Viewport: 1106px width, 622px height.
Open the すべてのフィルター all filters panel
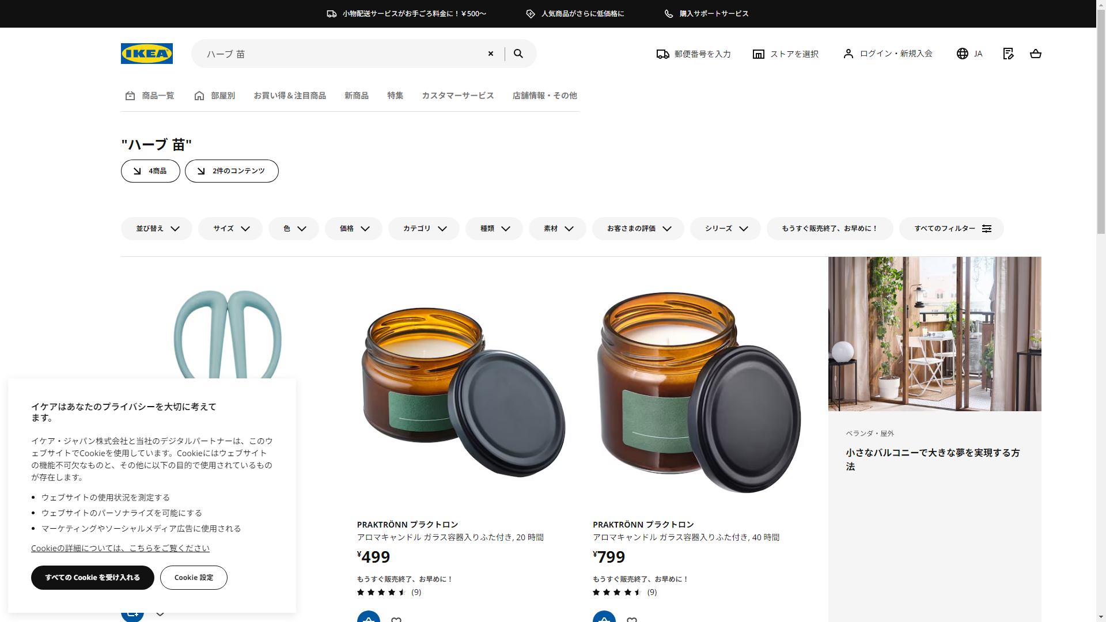[x=951, y=229]
